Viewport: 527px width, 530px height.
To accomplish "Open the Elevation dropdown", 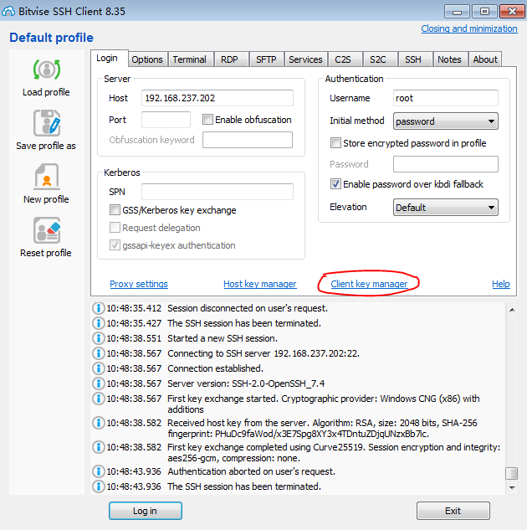I will pyautogui.click(x=445, y=207).
